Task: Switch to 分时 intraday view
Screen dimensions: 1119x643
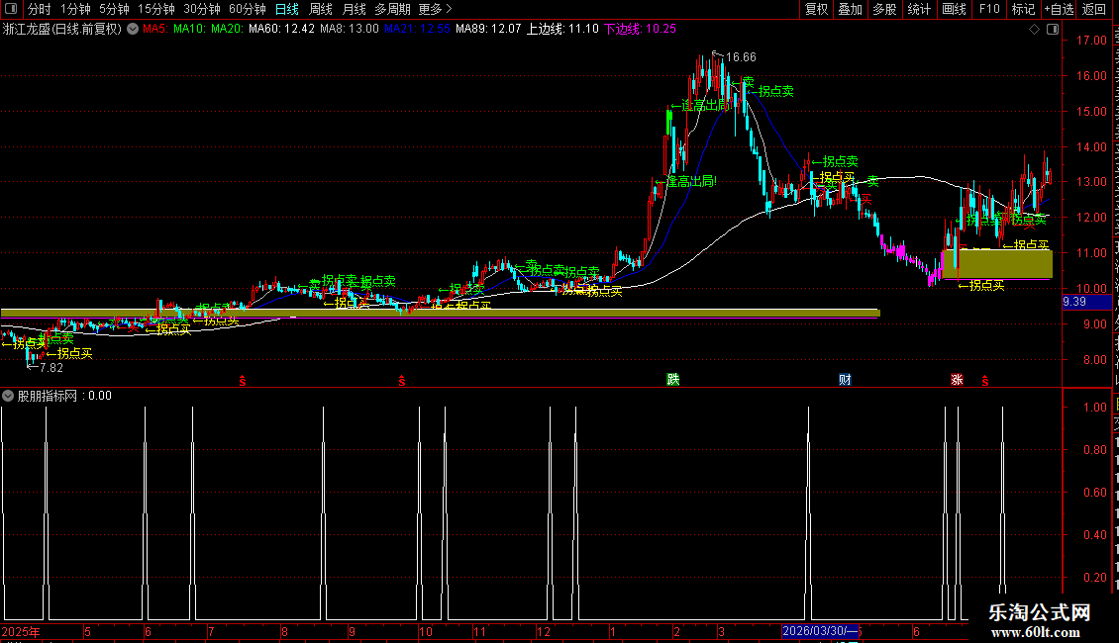Action: (x=40, y=9)
